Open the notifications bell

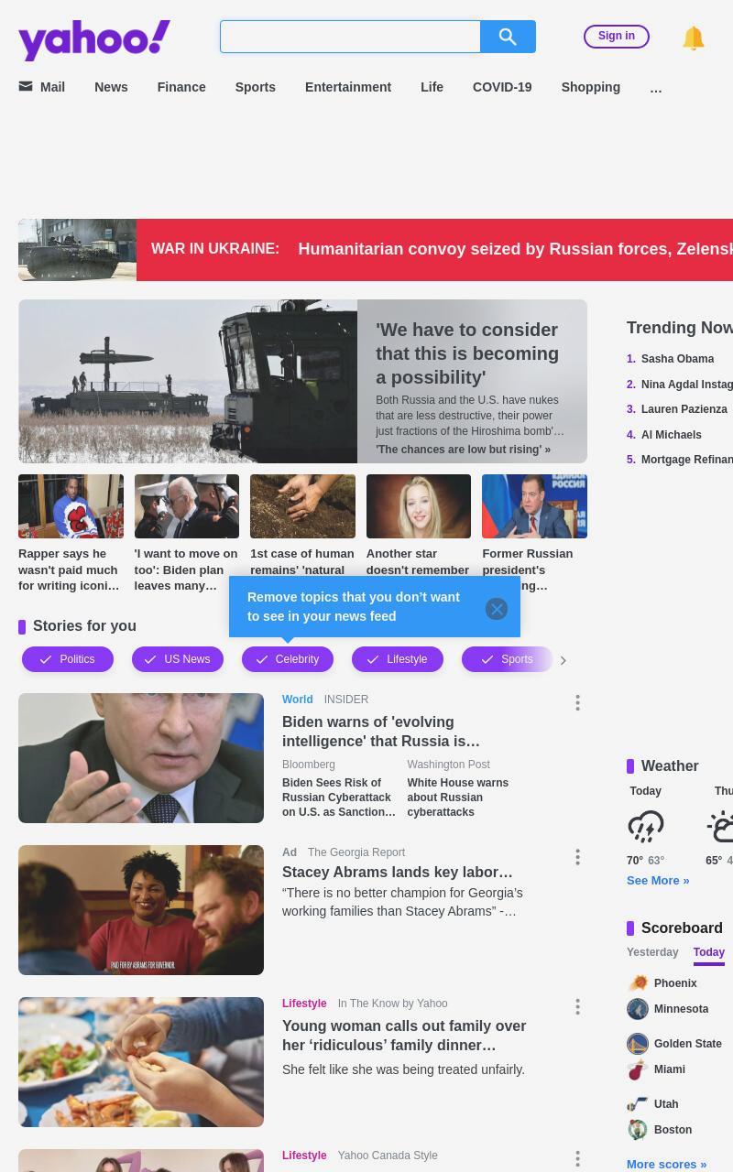[x=694, y=38]
